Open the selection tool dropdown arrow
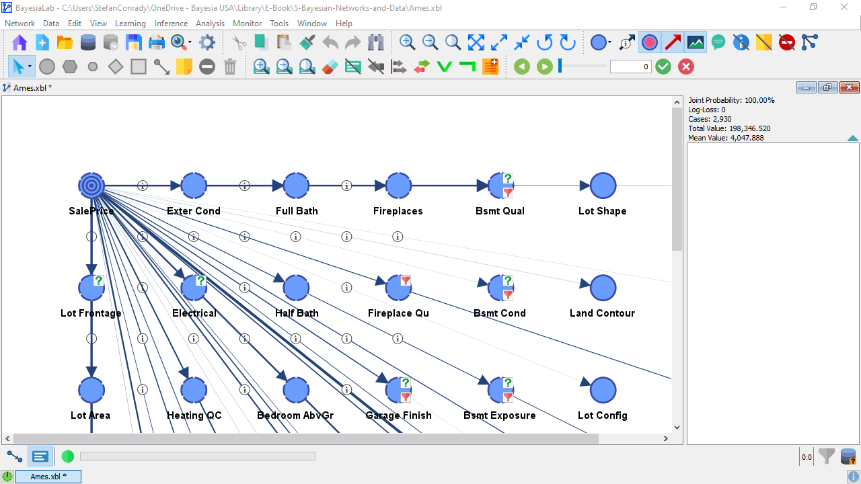Image resolution: width=861 pixels, height=484 pixels. [x=30, y=67]
